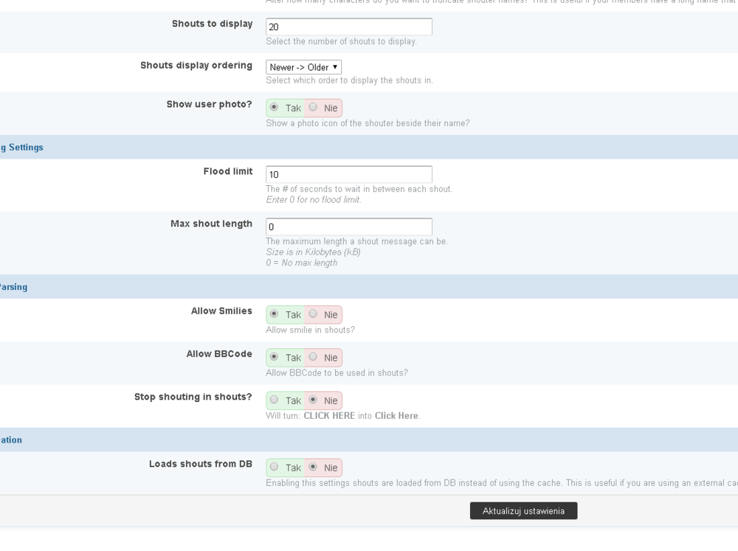Screen dimensions: 738x551
Task: Click the Loads shouts from DB label
Action: pyautogui.click(x=201, y=464)
